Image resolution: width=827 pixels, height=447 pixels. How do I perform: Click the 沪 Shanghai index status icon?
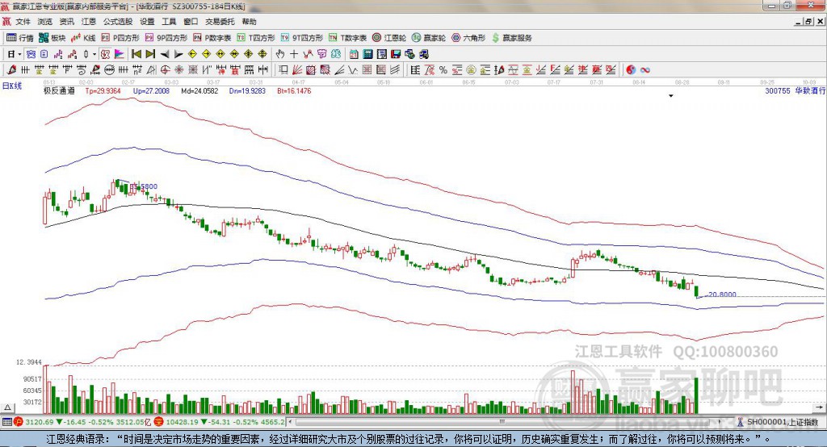tap(19, 422)
